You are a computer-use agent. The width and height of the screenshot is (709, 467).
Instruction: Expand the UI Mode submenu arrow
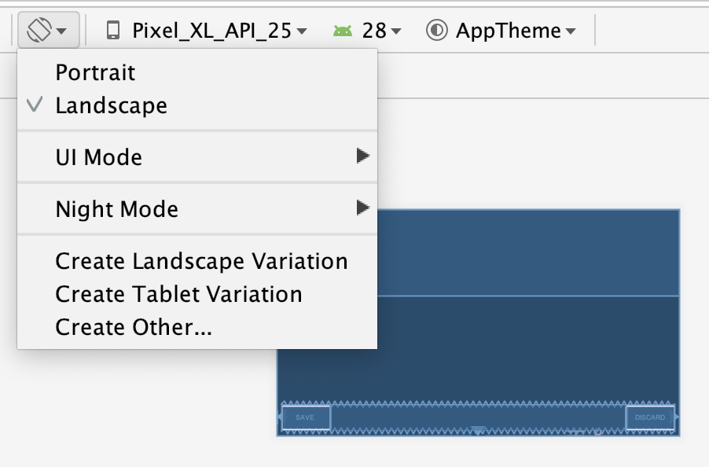362,156
